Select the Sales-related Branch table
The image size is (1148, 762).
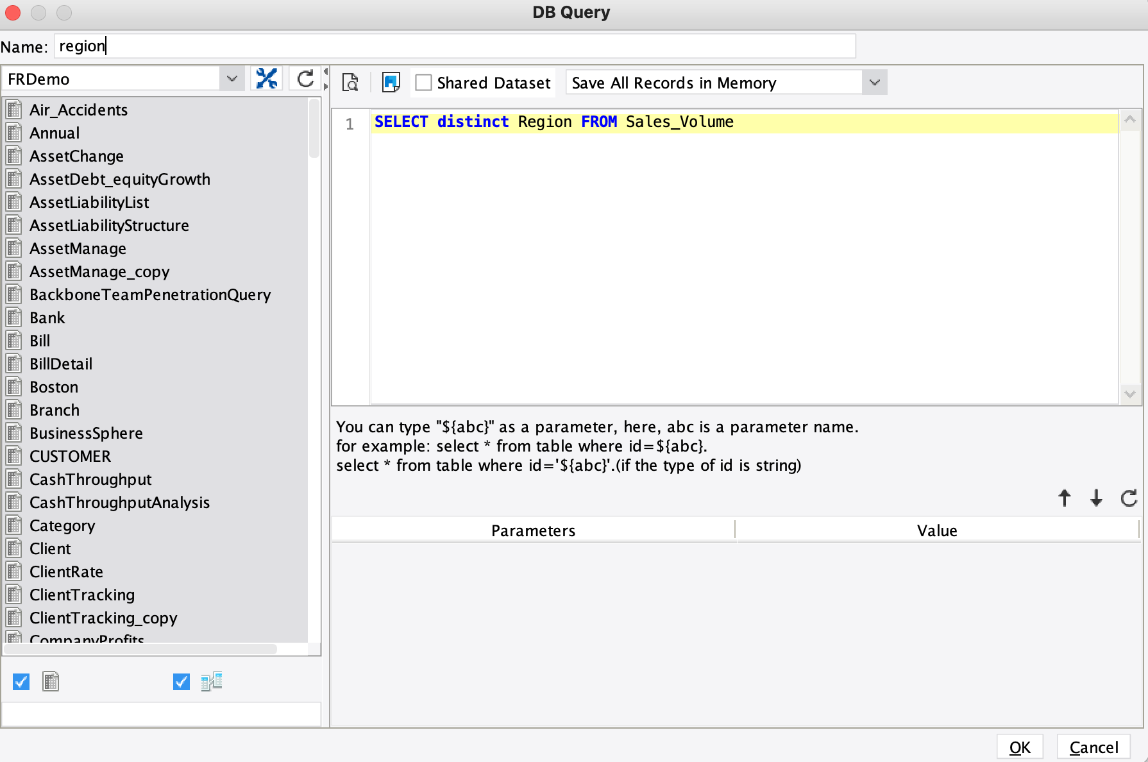(x=55, y=409)
